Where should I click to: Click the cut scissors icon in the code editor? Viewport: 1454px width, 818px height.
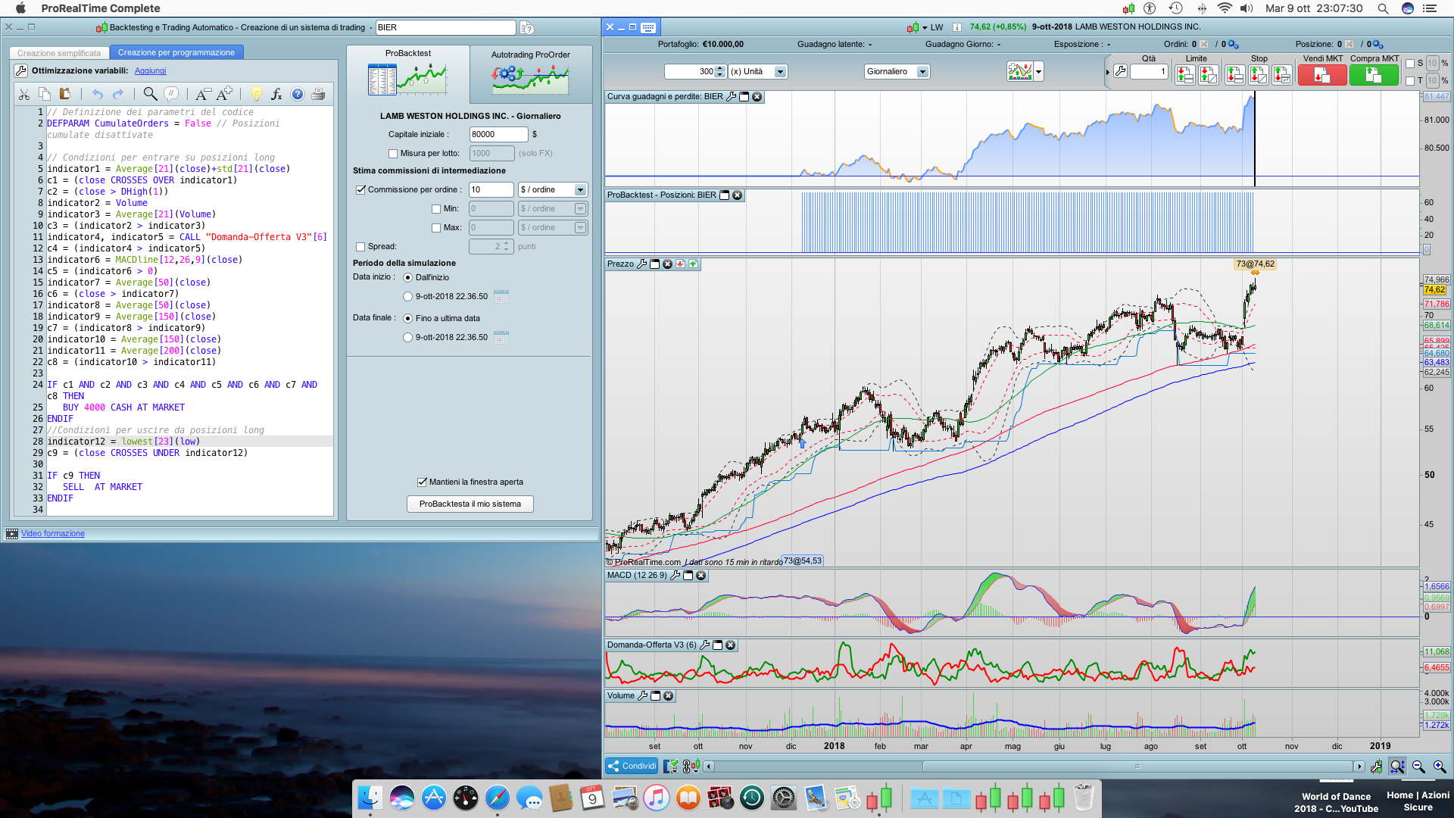pyautogui.click(x=24, y=94)
